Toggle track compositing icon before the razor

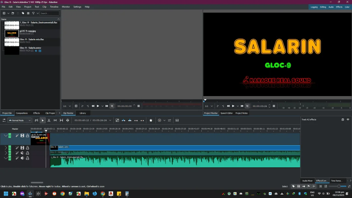(37, 120)
